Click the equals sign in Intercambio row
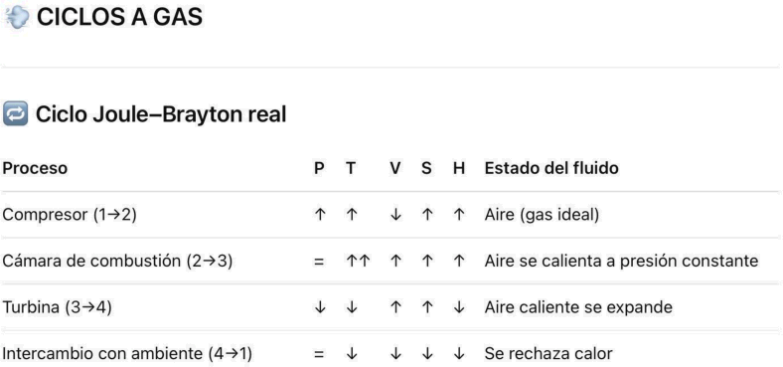The height and width of the screenshot is (367, 783). pos(320,354)
